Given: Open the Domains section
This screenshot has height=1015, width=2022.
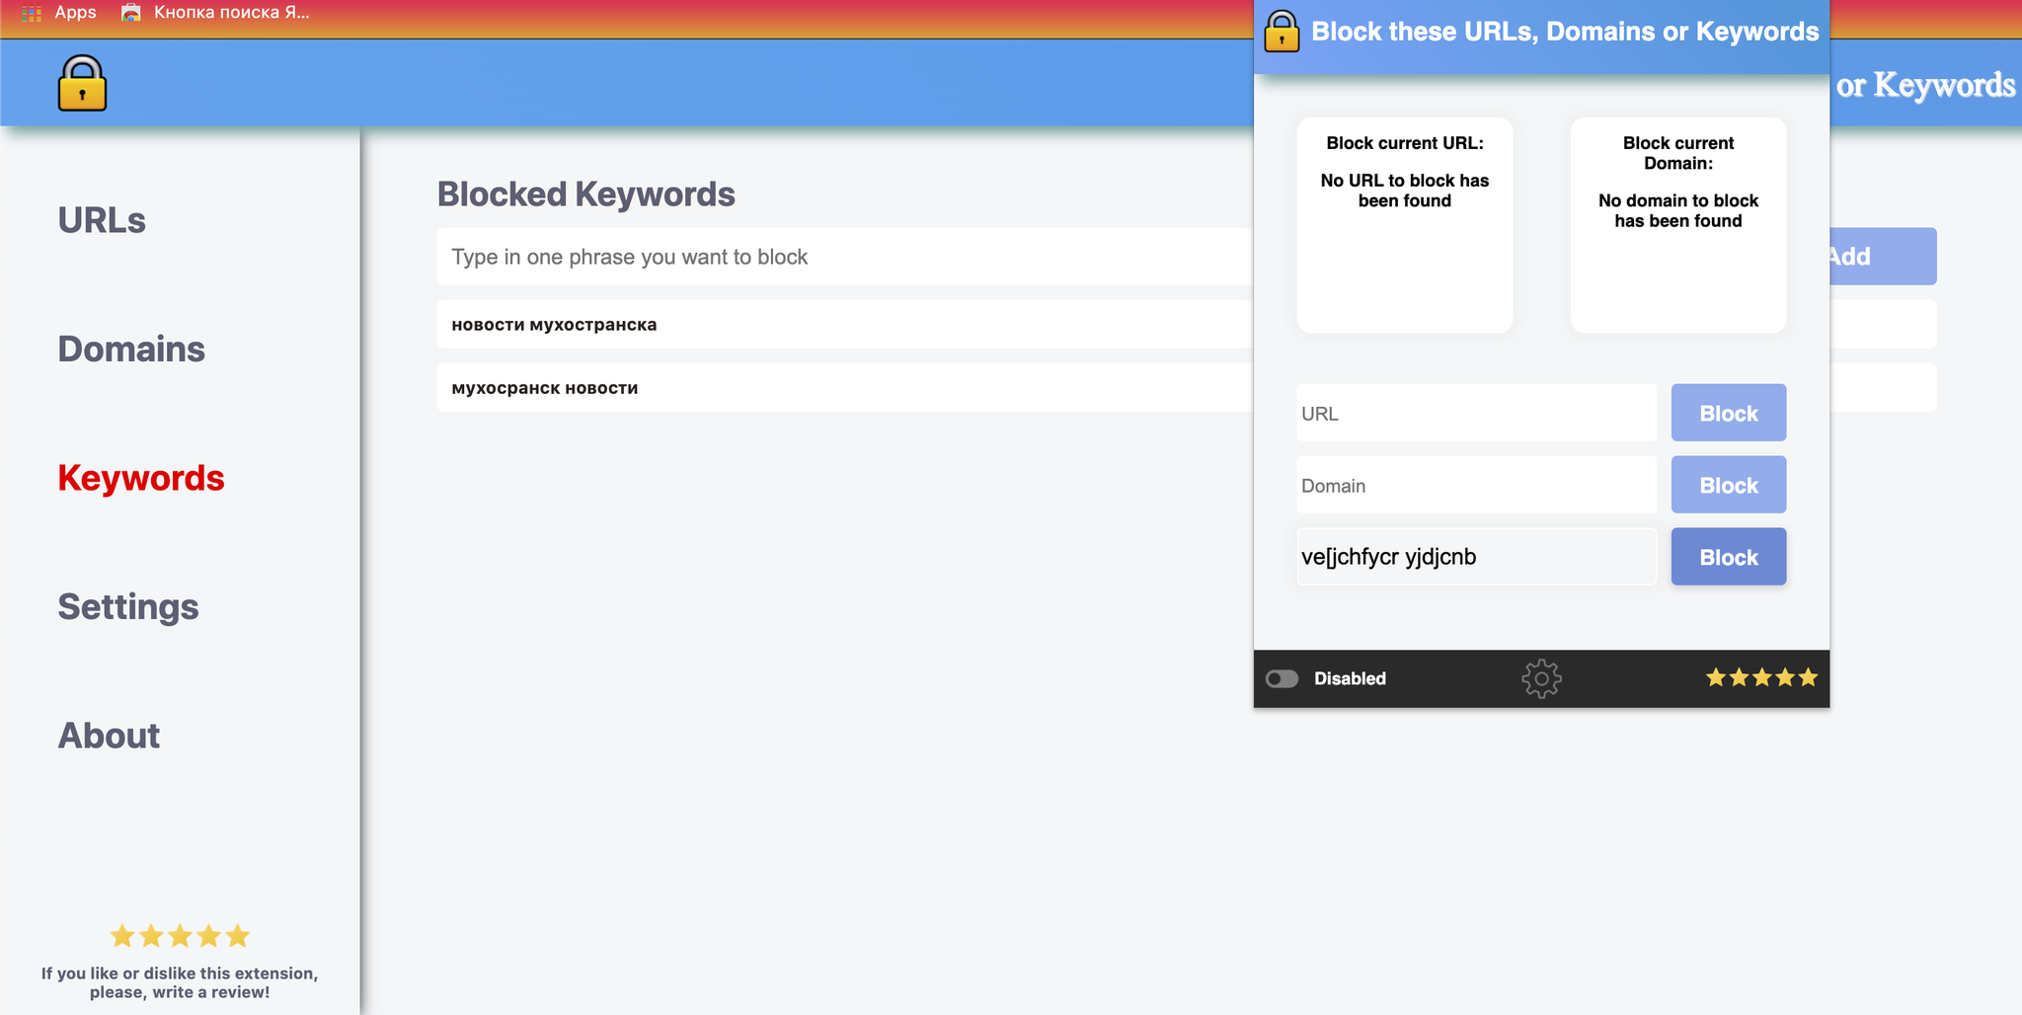Looking at the screenshot, I should tap(131, 349).
